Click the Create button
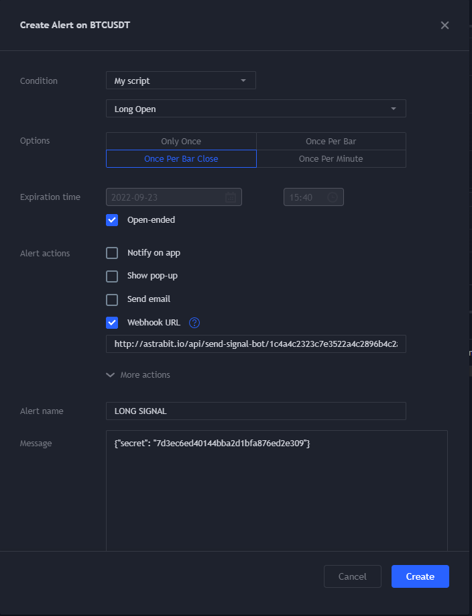472x616 pixels. point(420,576)
